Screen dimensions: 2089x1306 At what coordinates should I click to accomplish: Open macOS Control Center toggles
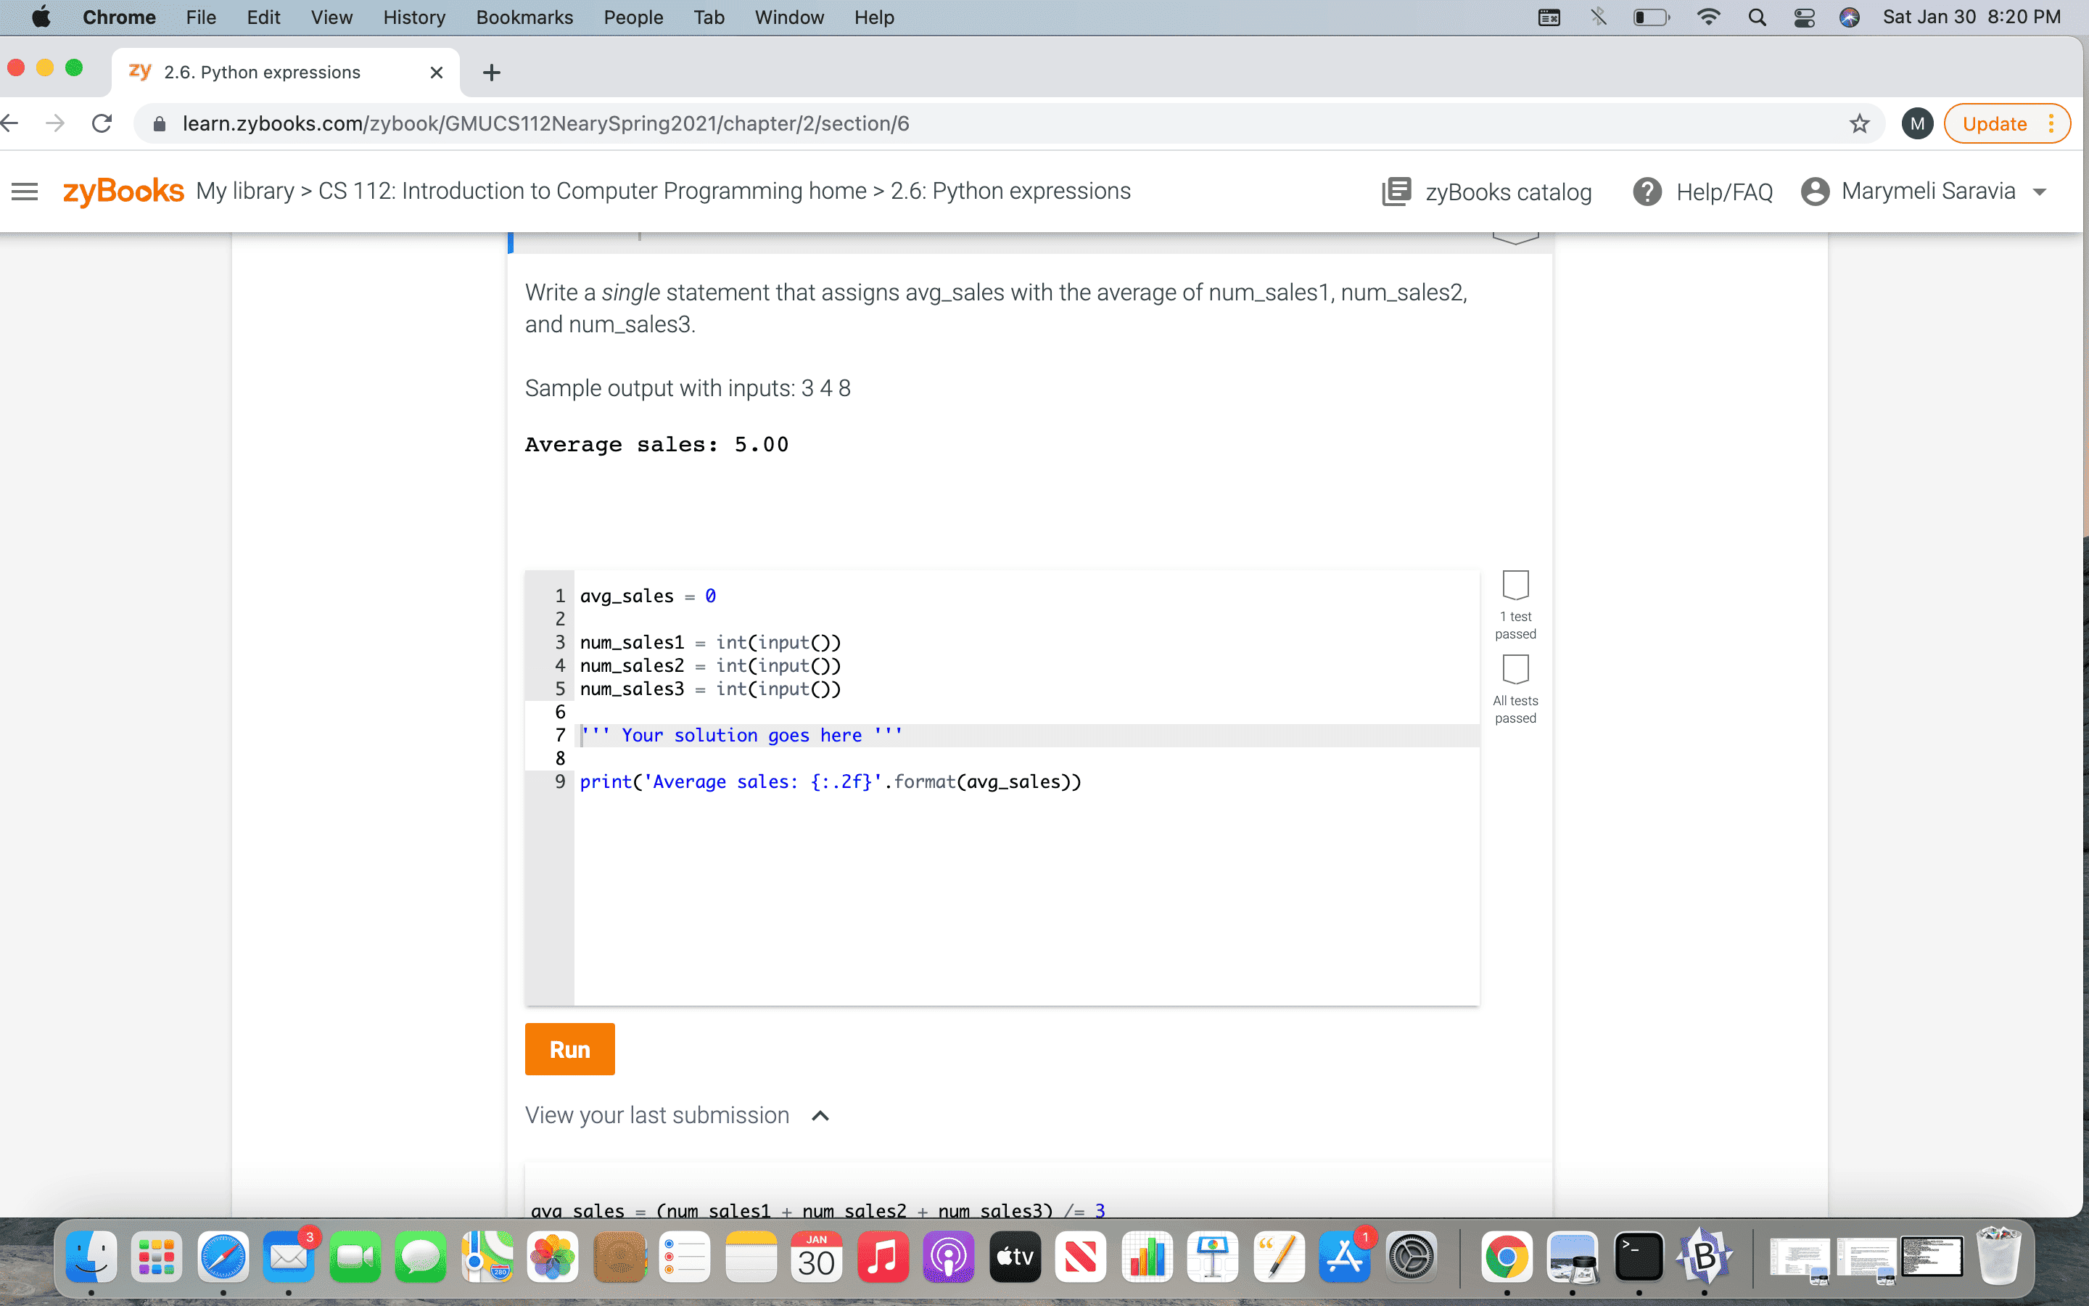coord(1804,17)
